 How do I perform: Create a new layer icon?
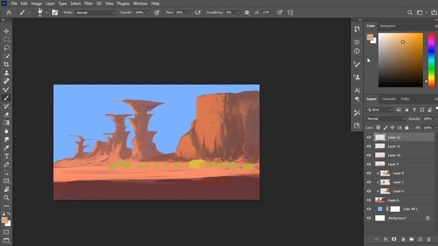(x=420, y=239)
